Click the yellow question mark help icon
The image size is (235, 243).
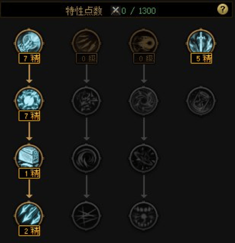click(x=222, y=9)
